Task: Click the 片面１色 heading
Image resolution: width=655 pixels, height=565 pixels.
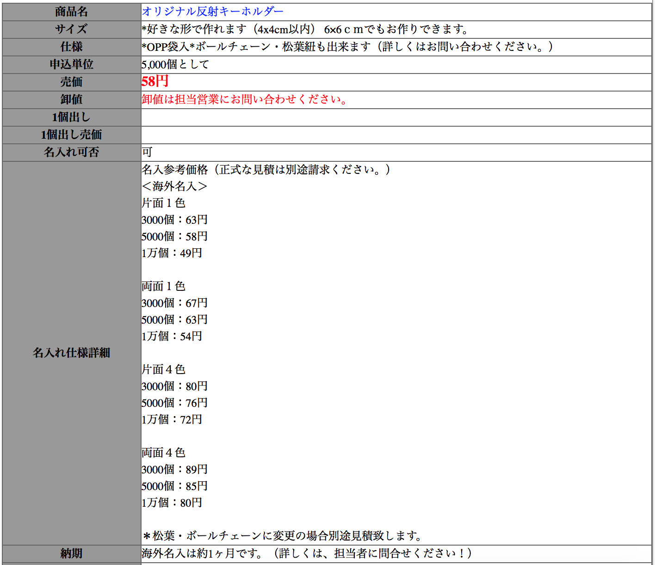Action: click(x=163, y=203)
